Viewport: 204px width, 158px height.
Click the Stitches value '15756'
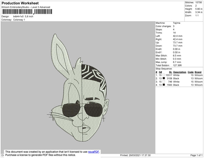(x=199, y=2)
